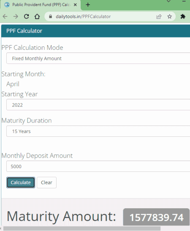This screenshot has height=231, width=190.
Task: Click the Clear button
Action: [x=46, y=182]
